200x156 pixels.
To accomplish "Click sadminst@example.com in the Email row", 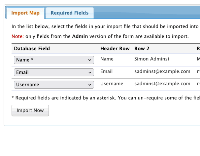I will click(162, 71).
